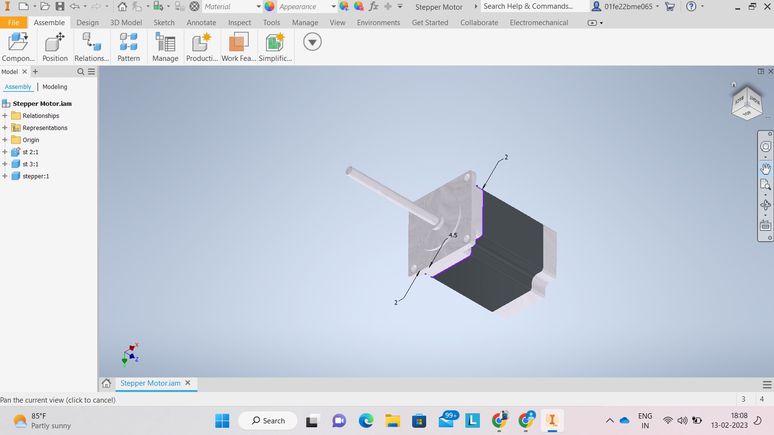Open the Material dropdown
The image size is (774, 435).
pos(258,7)
